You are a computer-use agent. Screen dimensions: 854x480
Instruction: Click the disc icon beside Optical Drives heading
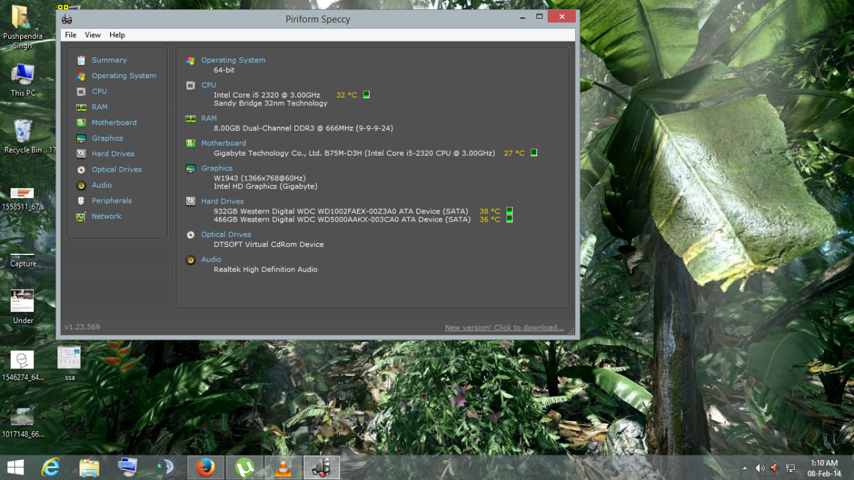tap(190, 234)
